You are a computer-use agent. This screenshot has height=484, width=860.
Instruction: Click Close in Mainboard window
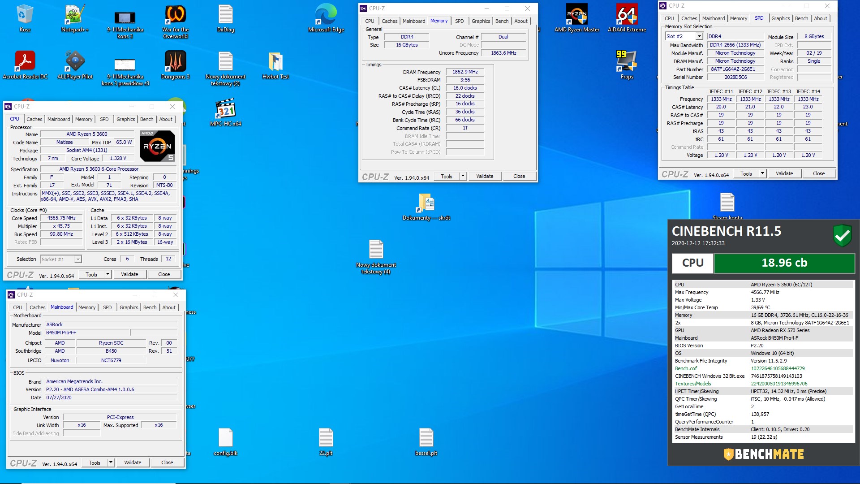(x=167, y=462)
